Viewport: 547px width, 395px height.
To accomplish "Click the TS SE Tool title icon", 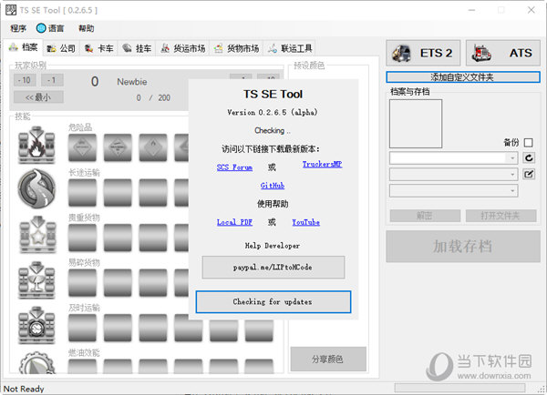I will 11,10.
